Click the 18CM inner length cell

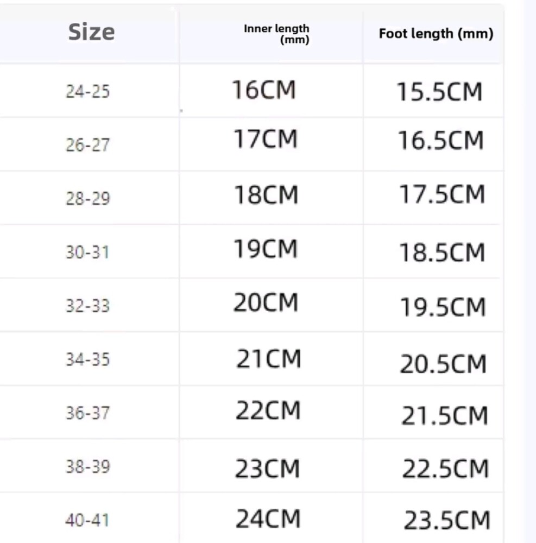[x=266, y=195]
